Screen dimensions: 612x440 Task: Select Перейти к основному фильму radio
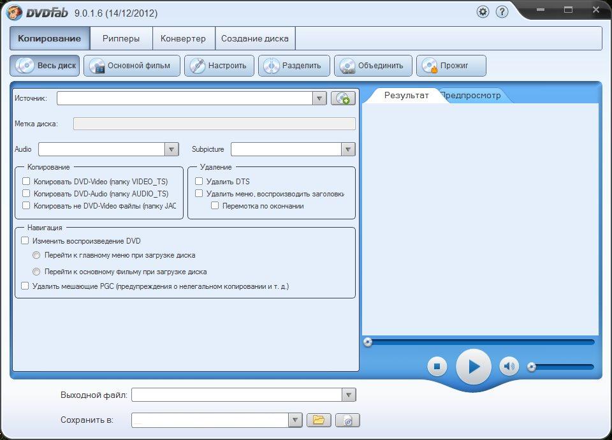[x=36, y=272]
